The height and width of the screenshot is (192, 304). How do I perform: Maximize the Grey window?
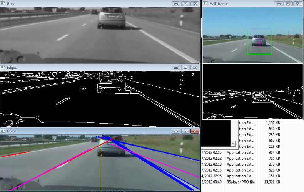click(185, 3)
